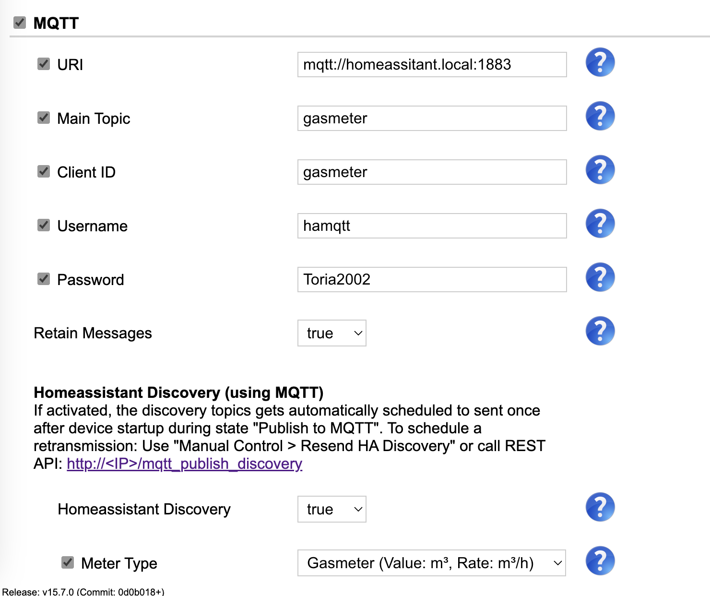The height and width of the screenshot is (596, 710).
Task: Disable the MQTT section checkbox
Action: point(20,23)
